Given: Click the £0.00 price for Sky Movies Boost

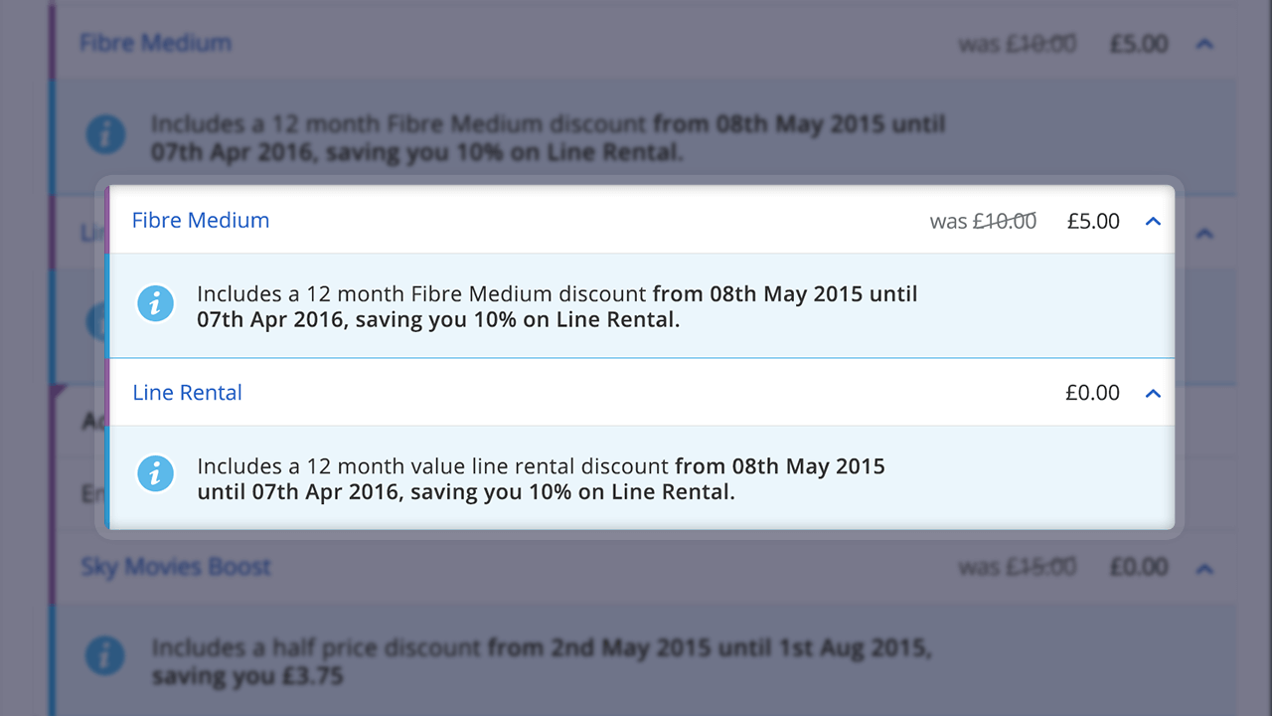Looking at the screenshot, I should pos(1139,567).
